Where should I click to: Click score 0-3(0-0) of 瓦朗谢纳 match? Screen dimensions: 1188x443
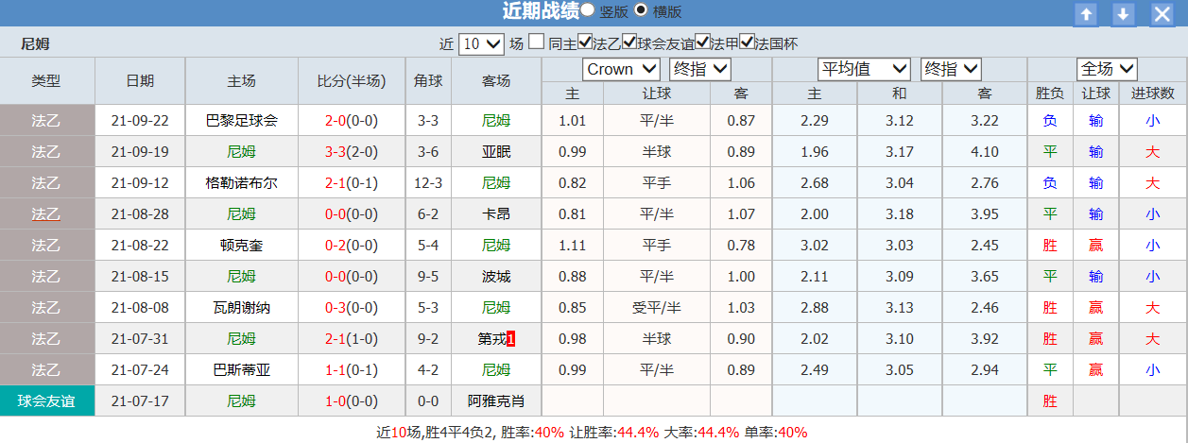[x=352, y=308]
